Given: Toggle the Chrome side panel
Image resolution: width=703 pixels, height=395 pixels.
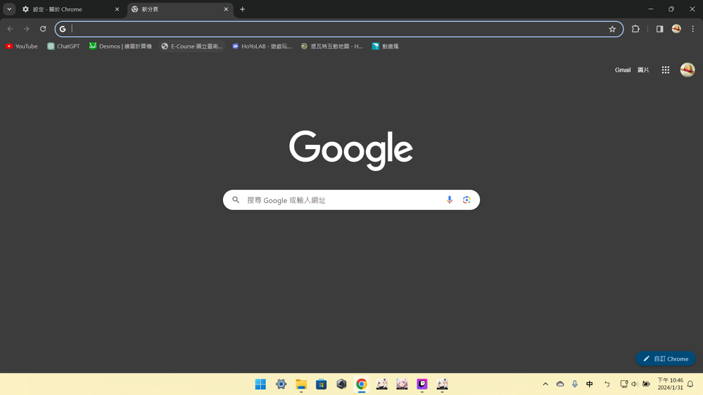Looking at the screenshot, I should click(659, 29).
